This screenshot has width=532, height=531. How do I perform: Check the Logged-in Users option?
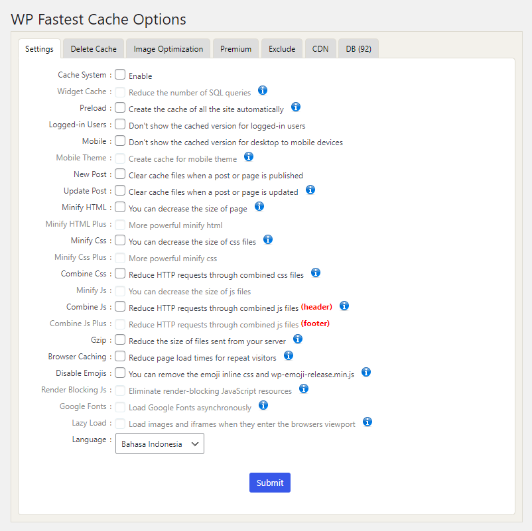(120, 124)
